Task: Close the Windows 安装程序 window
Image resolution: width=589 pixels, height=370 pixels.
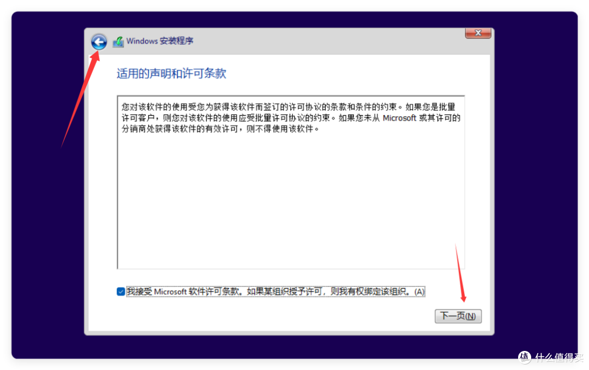Action: point(478,33)
